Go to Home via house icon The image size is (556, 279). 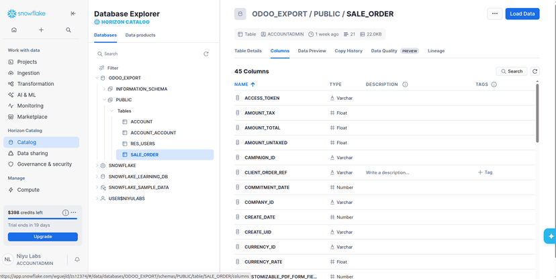pos(14,30)
